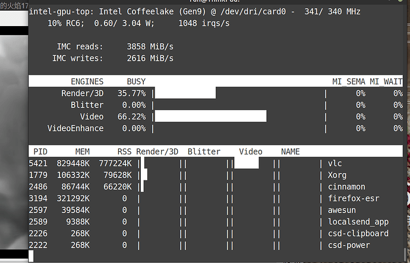Viewport: 410px width, 263px height.
Task: Click the 'RSS' column header
Action: (x=124, y=151)
